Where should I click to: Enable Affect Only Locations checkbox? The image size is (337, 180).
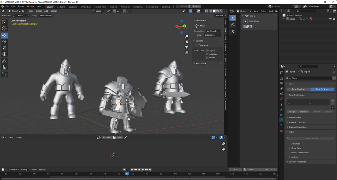coord(207,54)
